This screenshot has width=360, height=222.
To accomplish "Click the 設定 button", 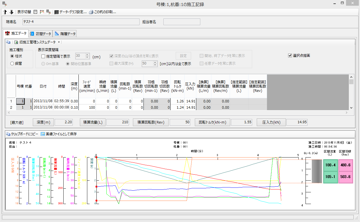I will [x=183, y=56].
